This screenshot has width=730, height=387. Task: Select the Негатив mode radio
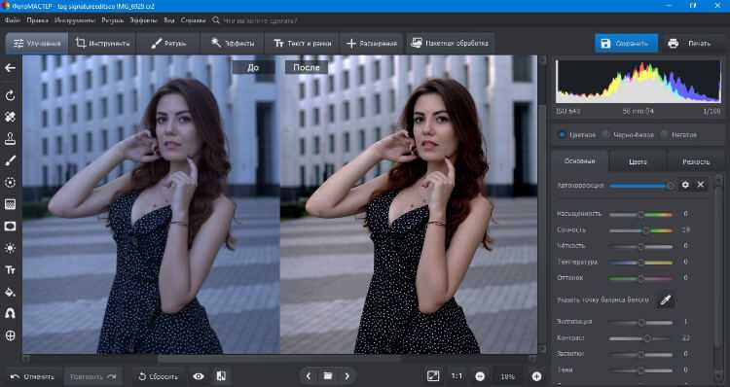[x=664, y=134]
